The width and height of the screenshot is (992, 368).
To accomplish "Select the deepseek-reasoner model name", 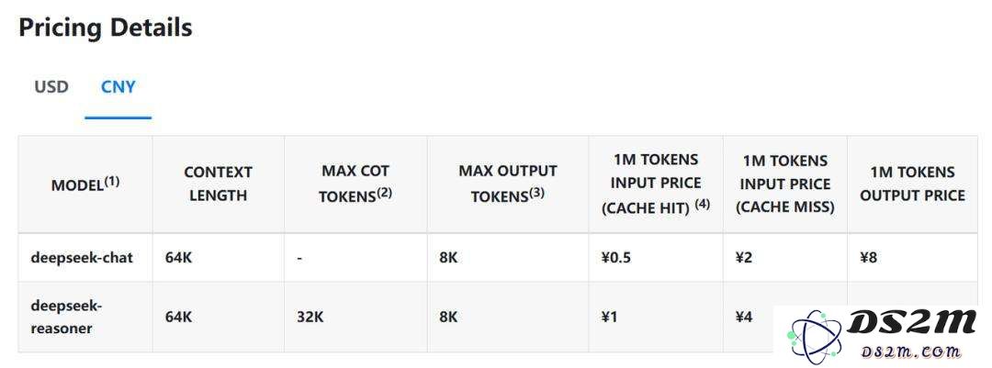I will point(66,318).
